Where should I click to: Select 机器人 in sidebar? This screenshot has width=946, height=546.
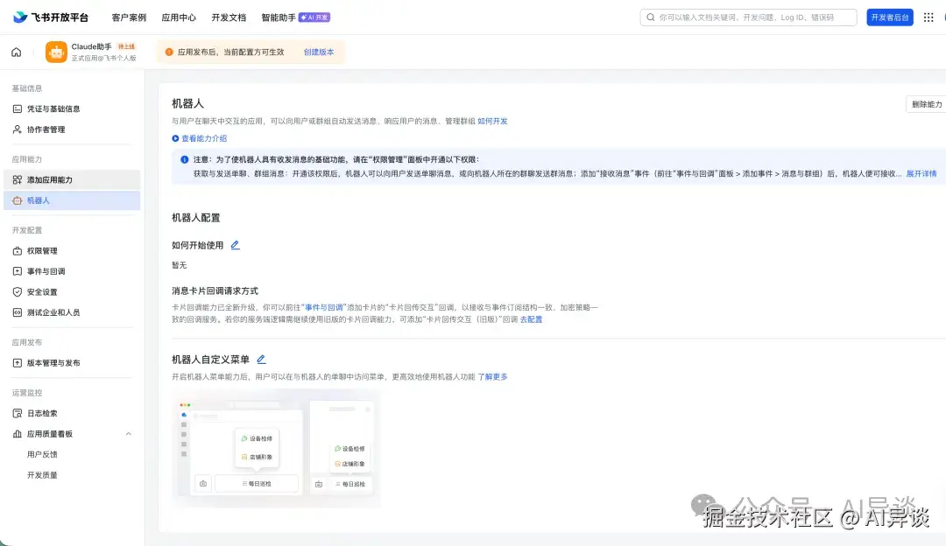tap(72, 200)
